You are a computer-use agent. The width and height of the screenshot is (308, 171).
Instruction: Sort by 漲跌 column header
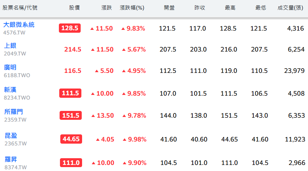(106, 8)
